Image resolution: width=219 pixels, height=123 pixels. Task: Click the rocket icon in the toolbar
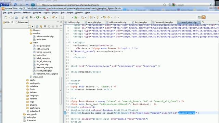53,17
